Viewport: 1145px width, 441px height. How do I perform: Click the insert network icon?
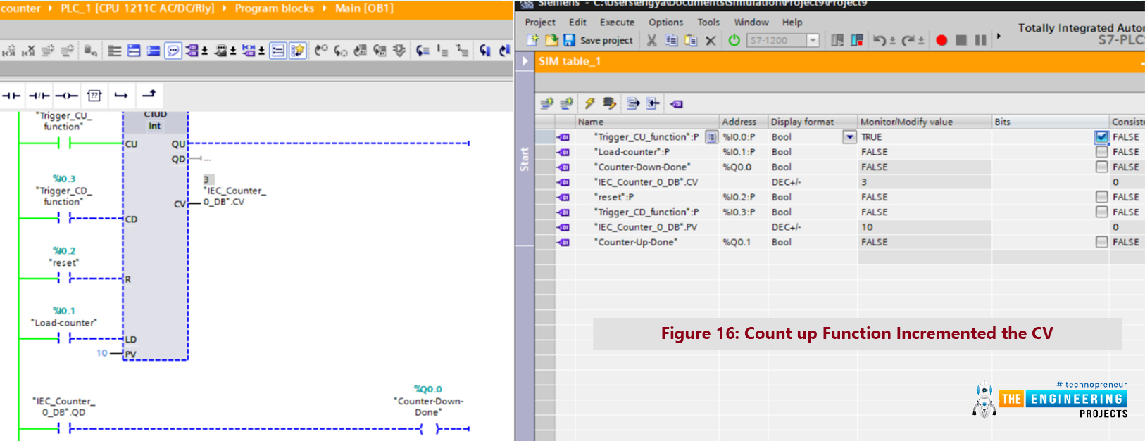click(9, 51)
